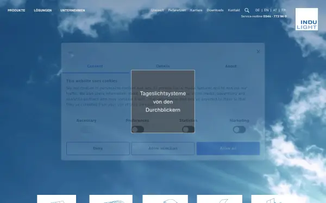
Task: Click the Tageslichtsysteme von den Durchblickern tile
Action: [163, 102]
